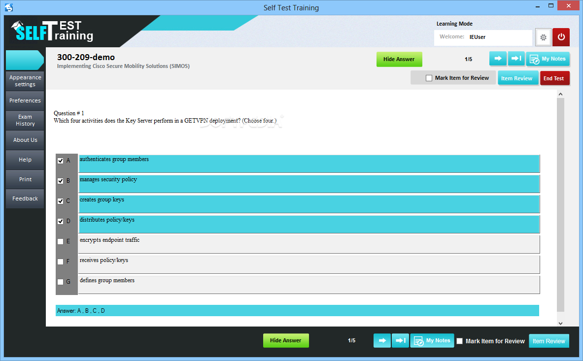The image size is (583, 361).
Task: Click 'Implementing Cisco Secure Mobility Solutions' subtitle
Action: [123, 66]
